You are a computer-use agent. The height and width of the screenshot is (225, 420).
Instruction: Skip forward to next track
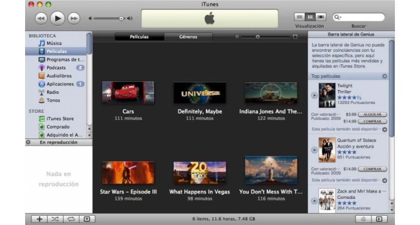click(74, 18)
